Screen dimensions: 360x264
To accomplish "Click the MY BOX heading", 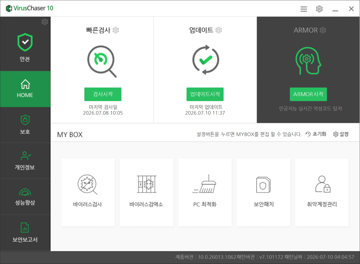I will point(70,135).
